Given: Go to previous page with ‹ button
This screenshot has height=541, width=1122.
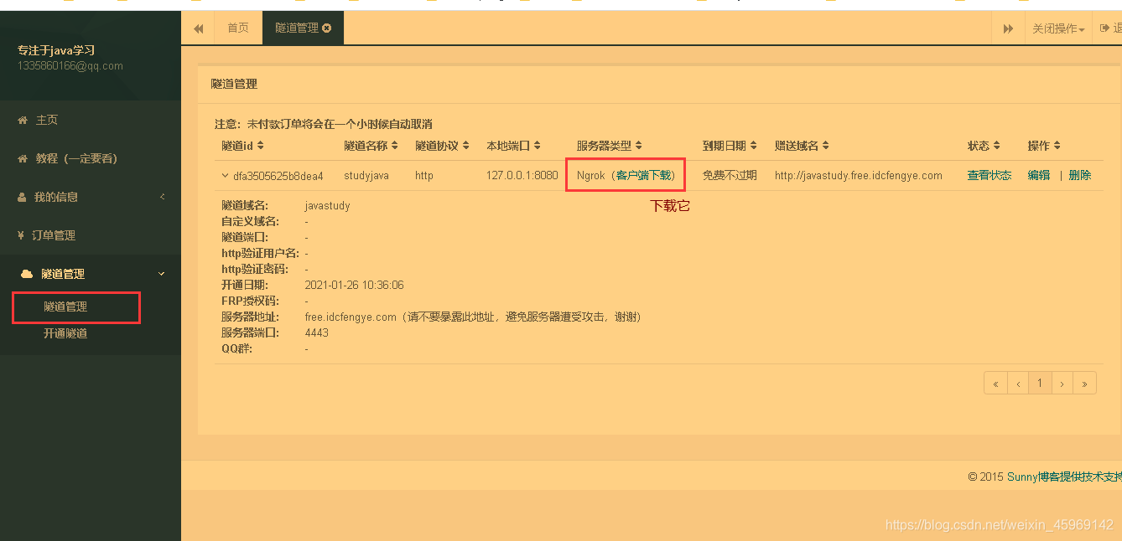Looking at the screenshot, I should [x=1018, y=384].
